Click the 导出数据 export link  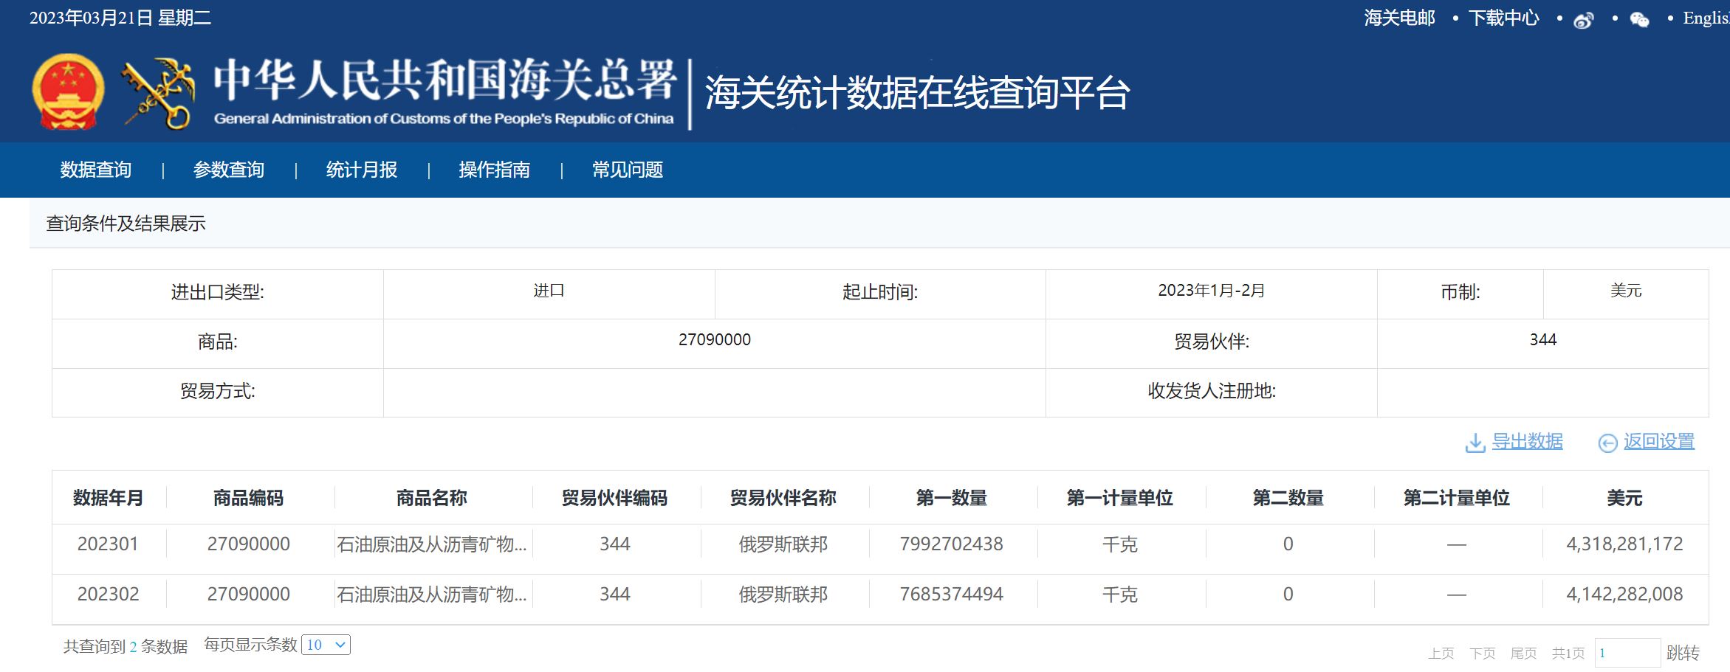click(x=1527, y=441)
